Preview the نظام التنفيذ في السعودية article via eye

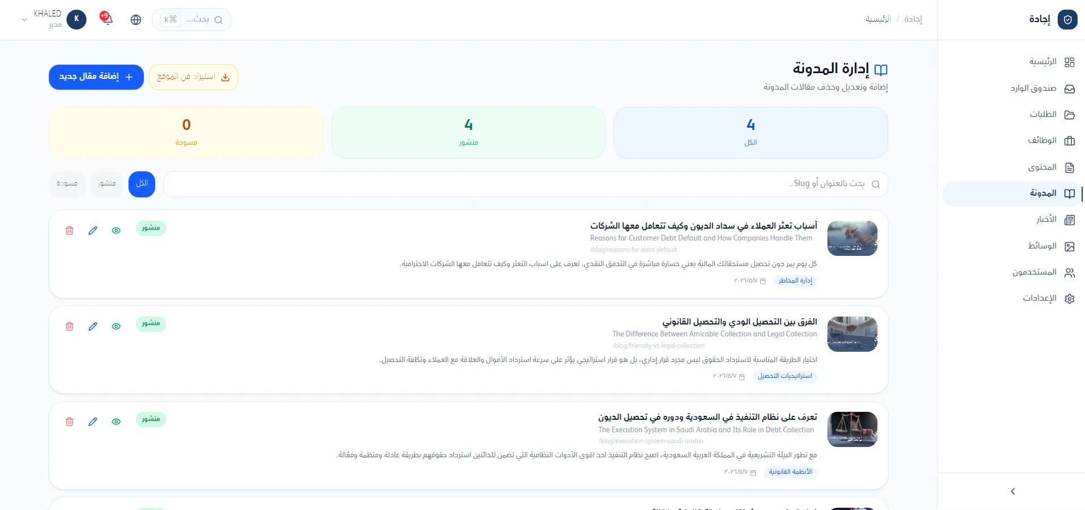[116, 422]
